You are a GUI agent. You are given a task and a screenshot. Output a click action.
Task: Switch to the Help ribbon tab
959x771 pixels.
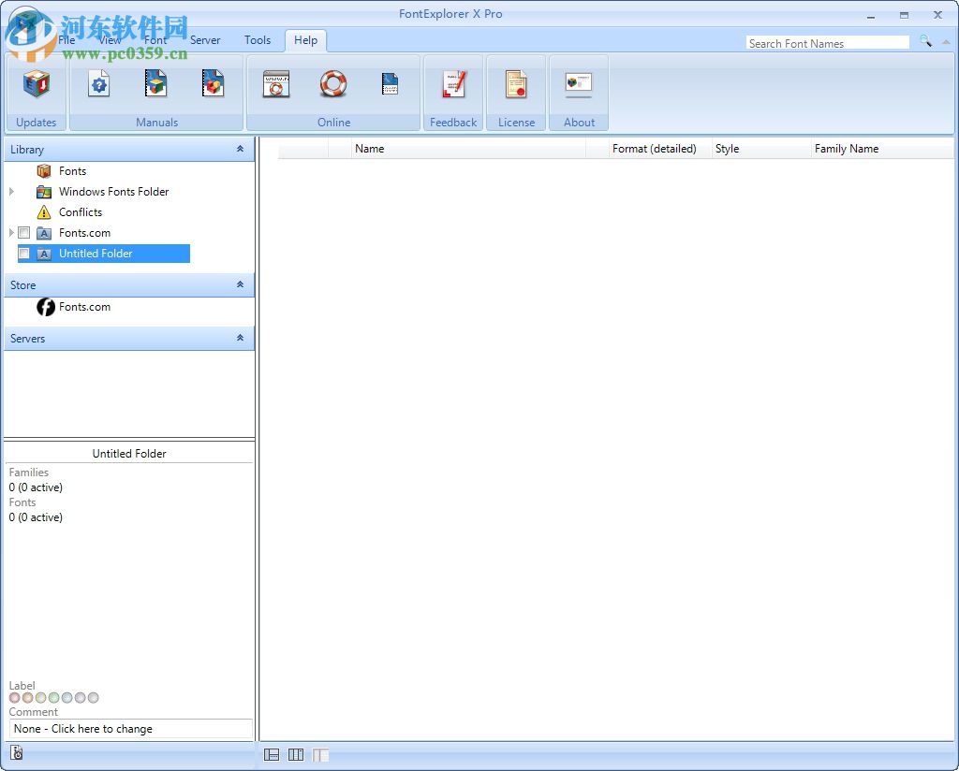(x=305, y=40)
